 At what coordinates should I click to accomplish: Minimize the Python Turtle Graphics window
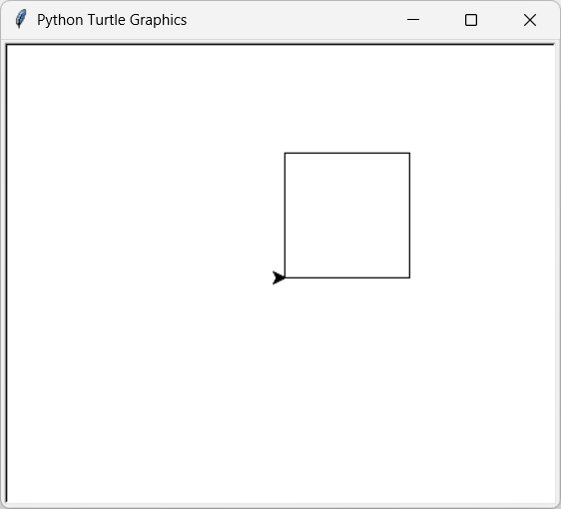(413, 20)
